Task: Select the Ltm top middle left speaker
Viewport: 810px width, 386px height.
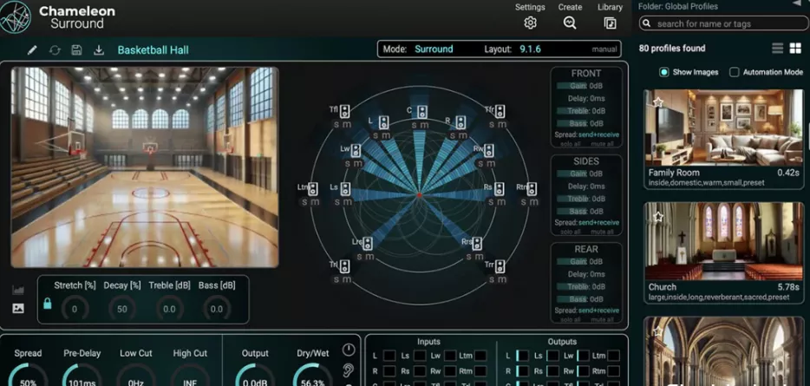Action: pos(313,188)
